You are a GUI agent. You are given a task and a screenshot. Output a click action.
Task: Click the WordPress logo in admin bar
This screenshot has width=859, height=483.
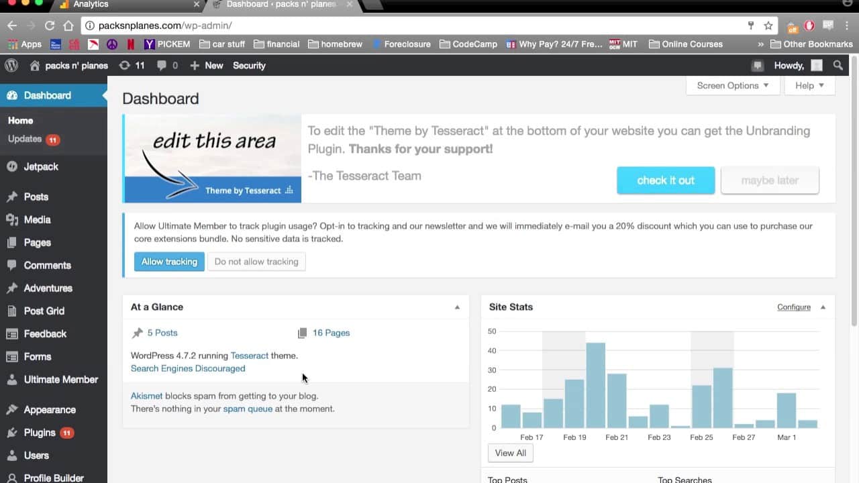11,65
